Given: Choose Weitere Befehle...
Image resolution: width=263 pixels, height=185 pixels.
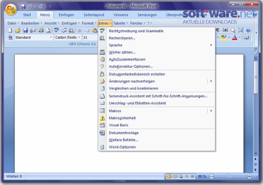Looking at the screenshot, I should coord(156,140).
